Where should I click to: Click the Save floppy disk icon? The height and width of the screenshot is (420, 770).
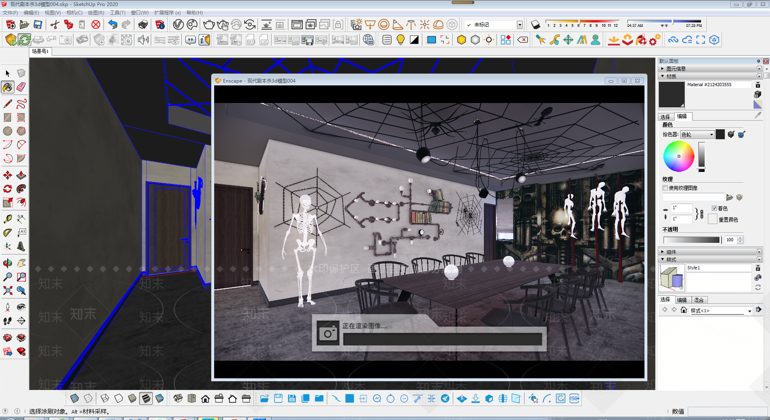[38, 25]
